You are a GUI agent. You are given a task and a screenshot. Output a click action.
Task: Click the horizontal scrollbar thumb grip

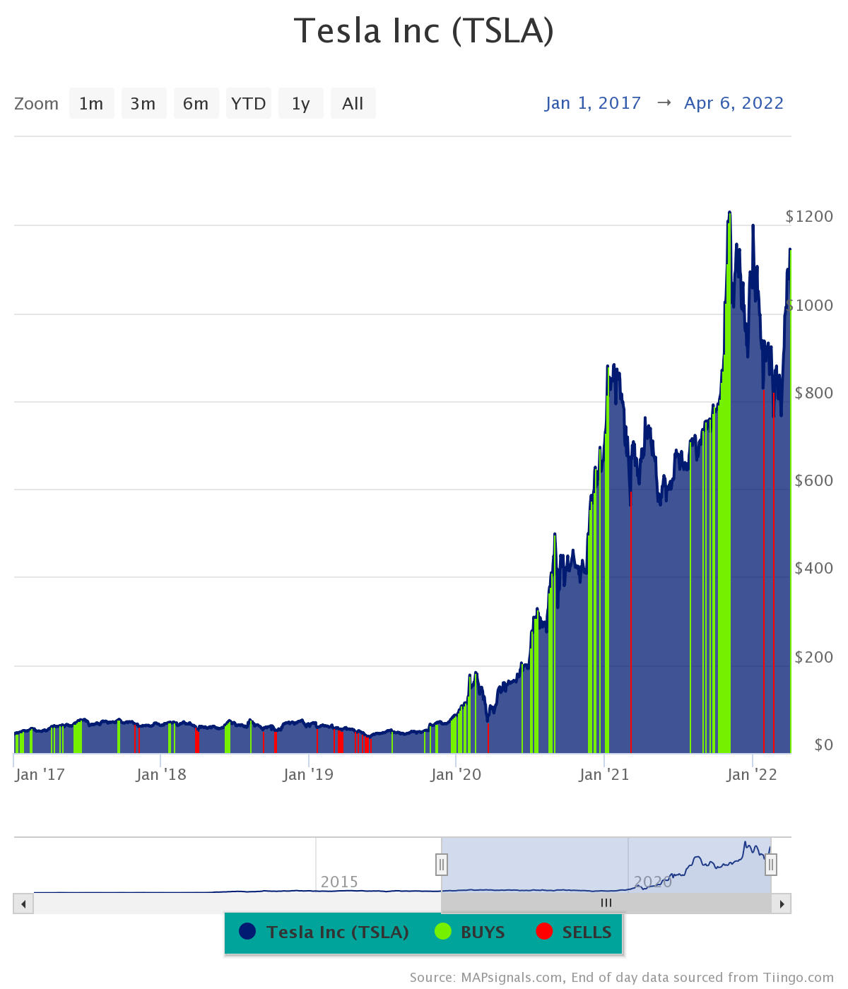tap(606, 903)
